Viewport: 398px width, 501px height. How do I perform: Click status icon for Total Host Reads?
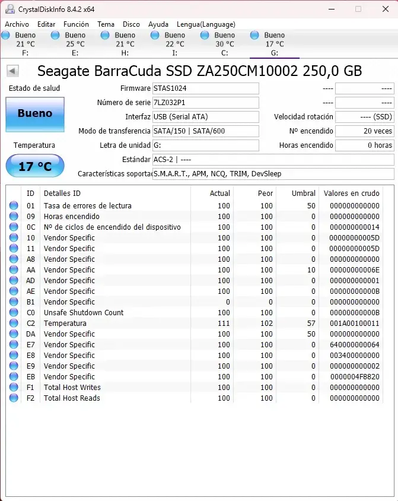tap(14, 398)
